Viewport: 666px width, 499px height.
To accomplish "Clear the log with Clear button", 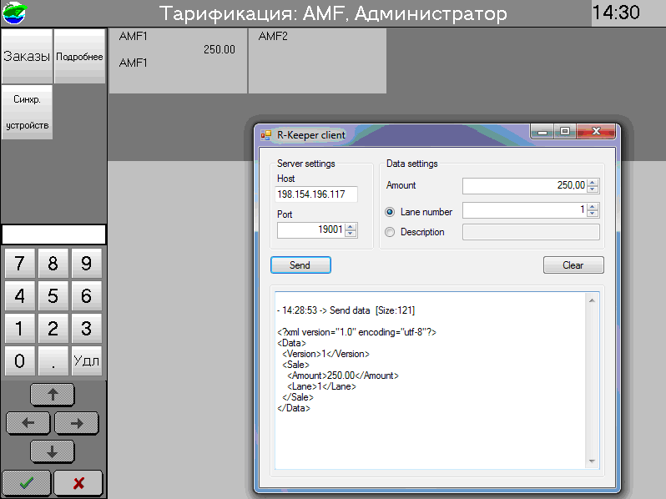I will pyautogui.click(x=573, y=265).
